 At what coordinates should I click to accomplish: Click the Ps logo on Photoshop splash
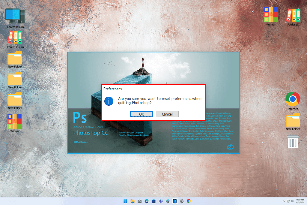(x=80, y=117)
